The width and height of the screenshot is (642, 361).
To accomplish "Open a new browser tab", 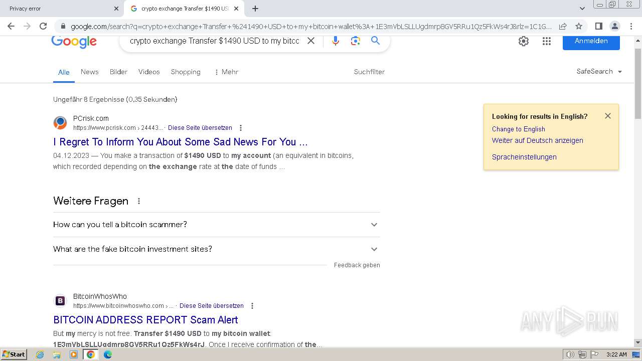I will [255, 9].
